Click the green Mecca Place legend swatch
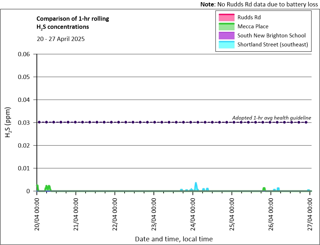This screenshot has width=320, height=245. click(x=226, y=26)
